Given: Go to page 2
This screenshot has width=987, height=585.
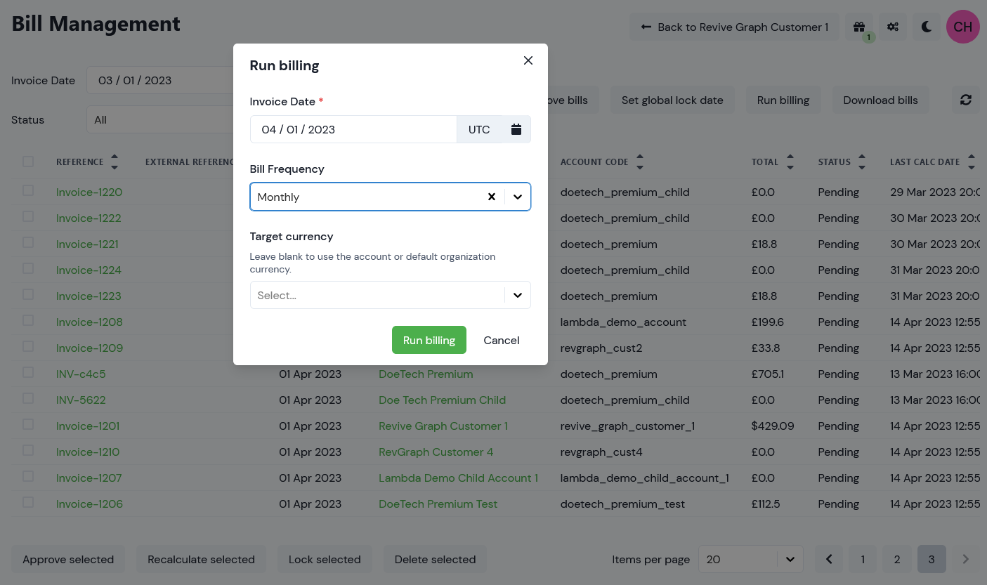Looking at the screenshot, I should 897,559.
